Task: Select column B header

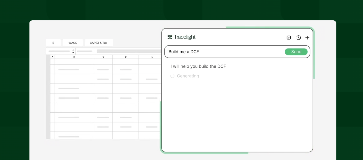Action: point(74,57)
